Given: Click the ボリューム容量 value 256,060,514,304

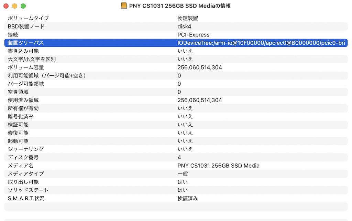Looking at the screenshot, I should coord(200,67).
